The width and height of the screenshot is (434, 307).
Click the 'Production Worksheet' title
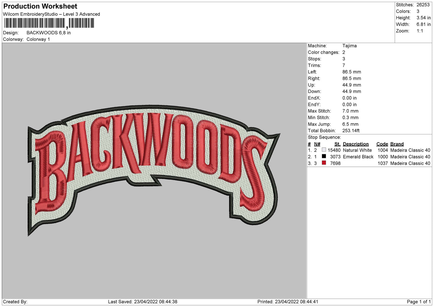(40, 6)
